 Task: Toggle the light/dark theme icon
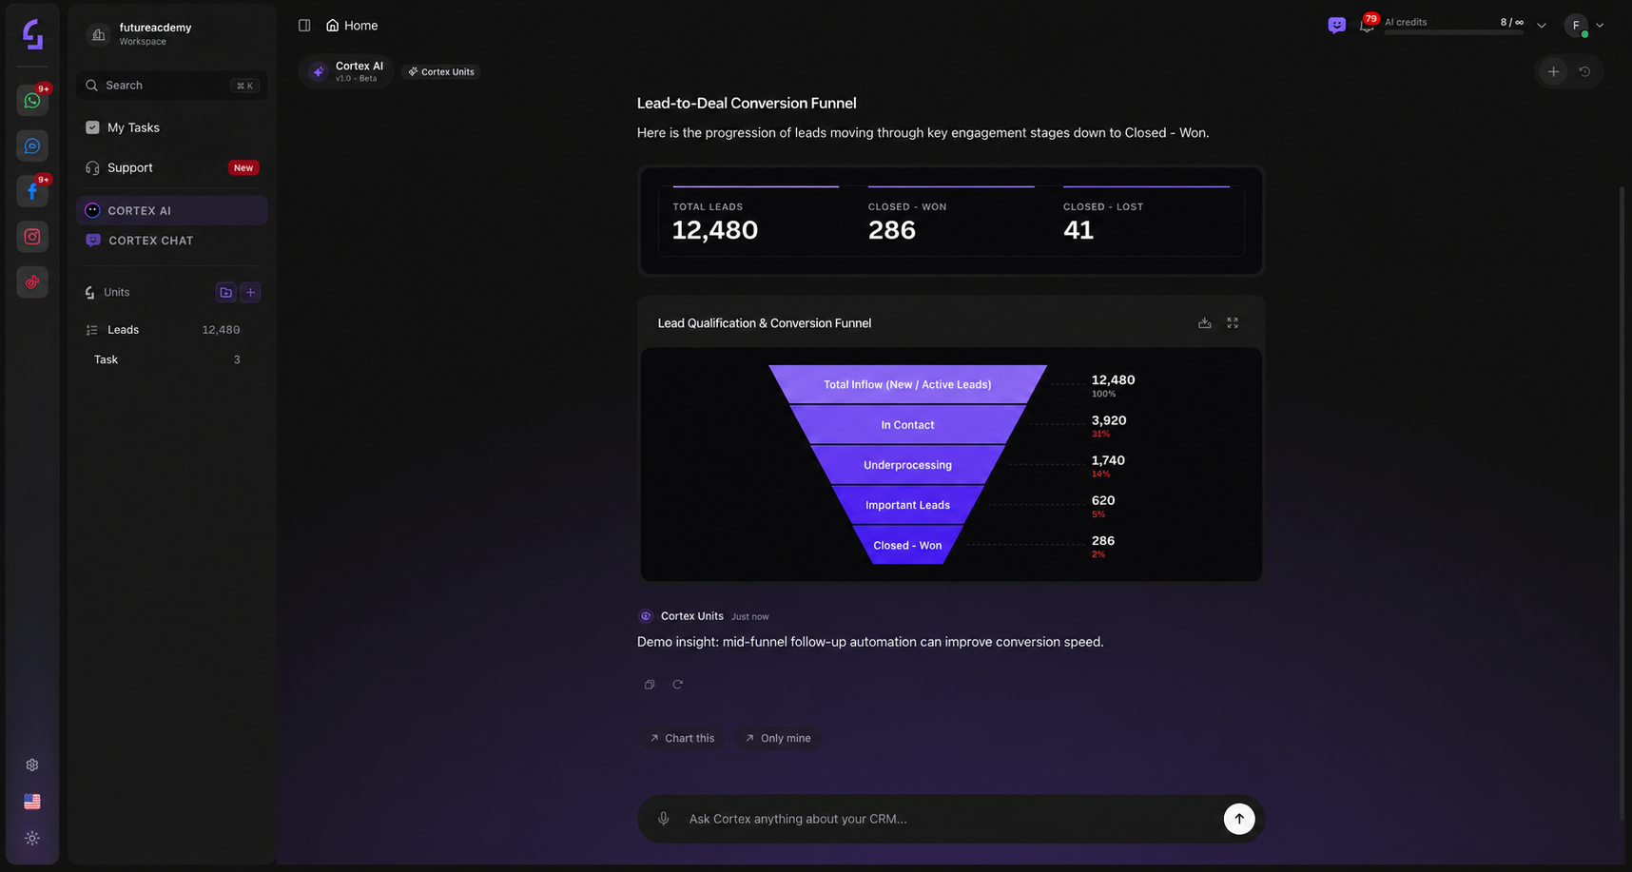32,839
